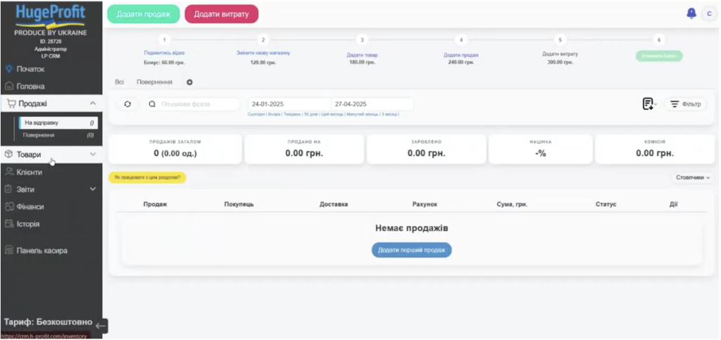Image resolution: width=721 pixels, height=340 pixels.
Task: Click the 'Пошукова фраза' search field
Action: pos(193,104)
